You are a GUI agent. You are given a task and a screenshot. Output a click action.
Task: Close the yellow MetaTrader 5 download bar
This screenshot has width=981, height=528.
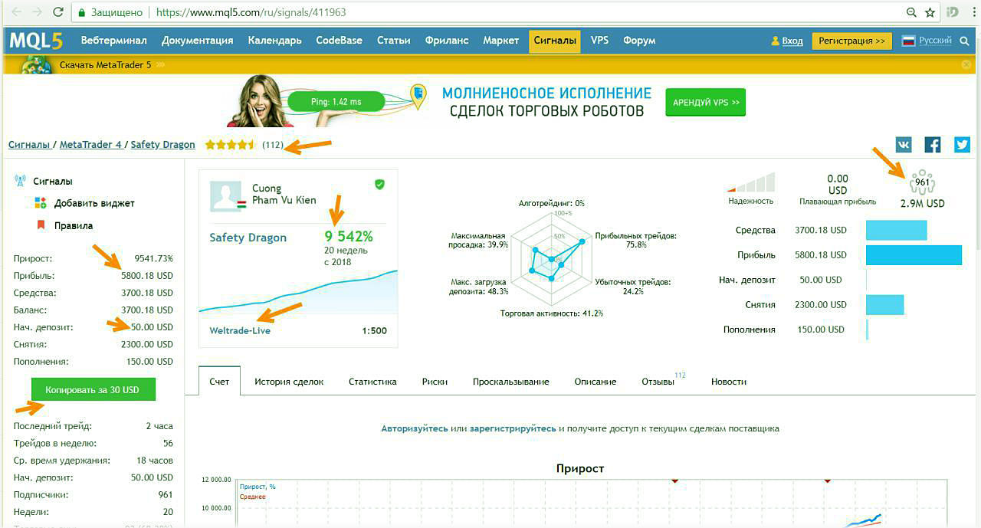(x=966, y=65)
